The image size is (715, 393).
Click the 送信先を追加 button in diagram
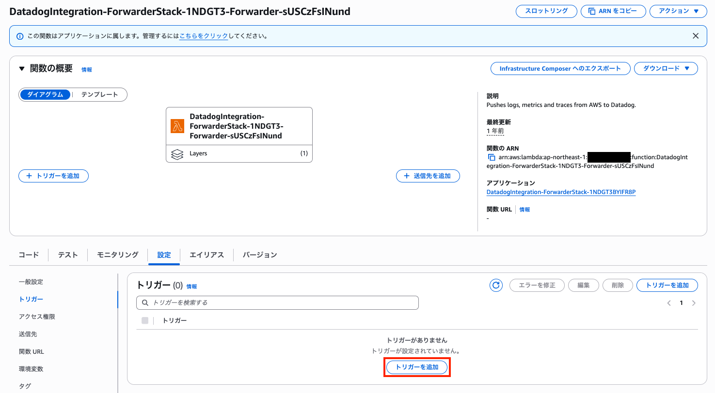[x=428, y=176]
